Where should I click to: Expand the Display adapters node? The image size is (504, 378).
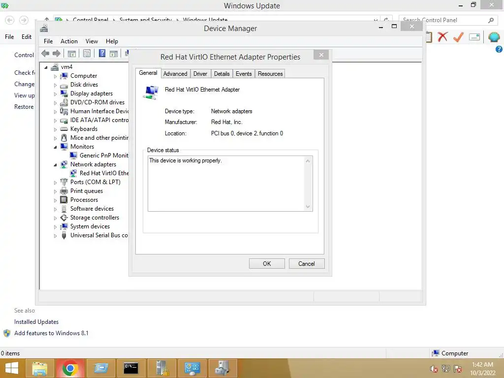click(55, 94)
